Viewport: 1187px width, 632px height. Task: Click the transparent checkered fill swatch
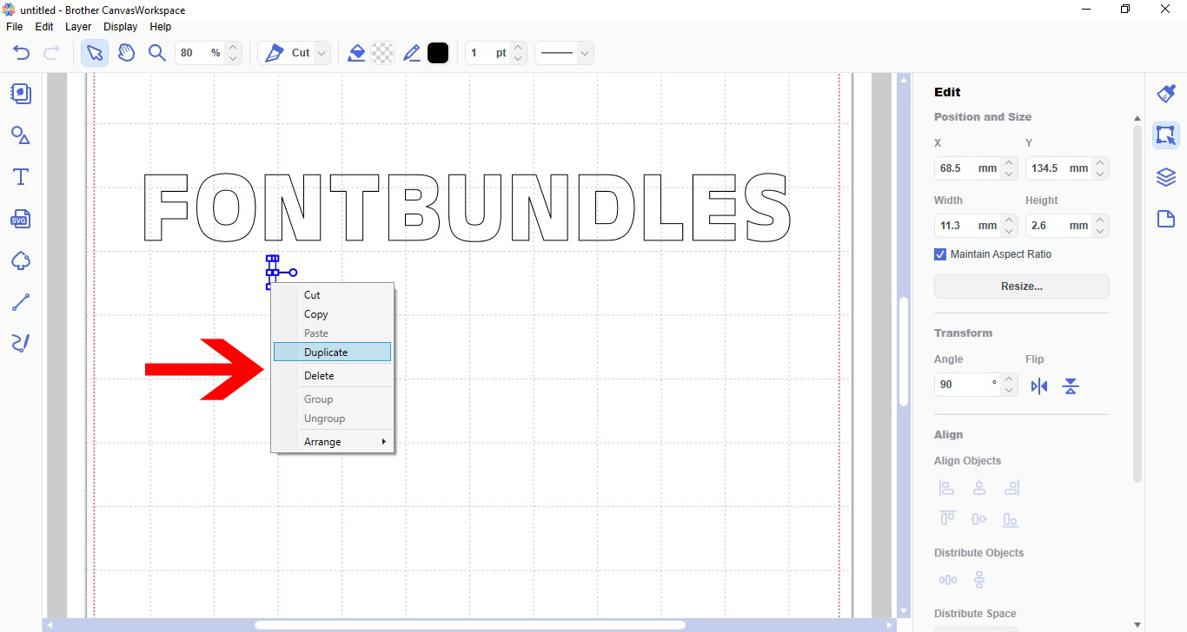[x=382, y=53]
